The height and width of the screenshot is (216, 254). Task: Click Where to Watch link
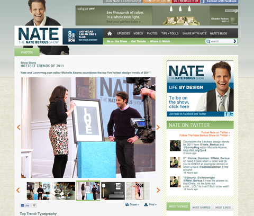point(160,41)
